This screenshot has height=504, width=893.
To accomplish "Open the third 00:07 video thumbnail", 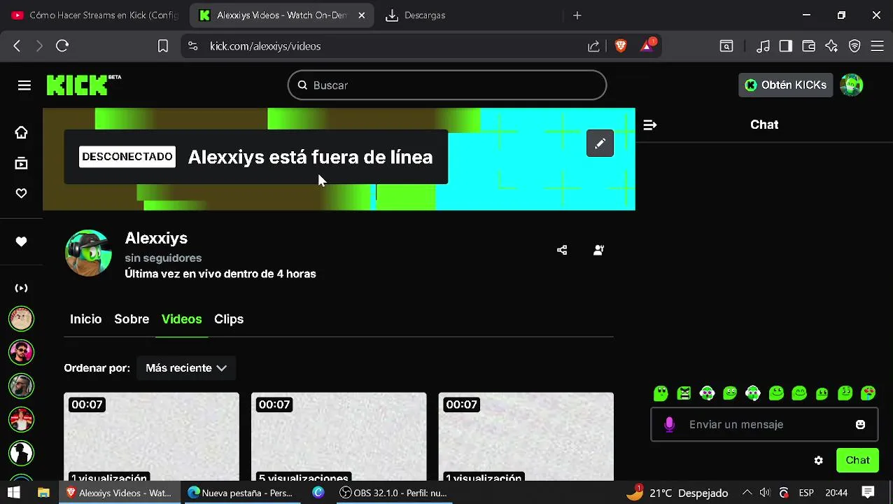I will click(526, 437).
